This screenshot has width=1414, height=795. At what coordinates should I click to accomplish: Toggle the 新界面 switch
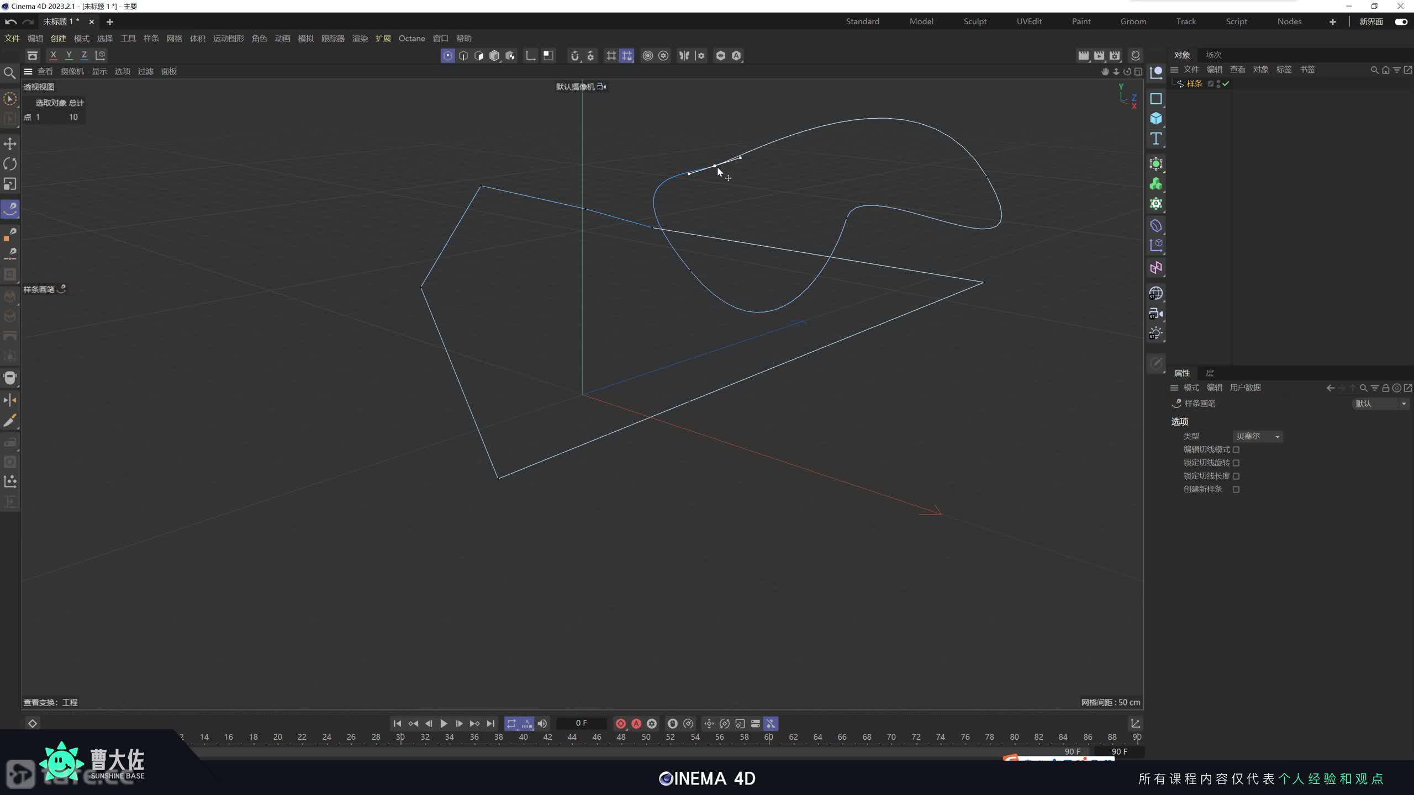[1401, 22]
